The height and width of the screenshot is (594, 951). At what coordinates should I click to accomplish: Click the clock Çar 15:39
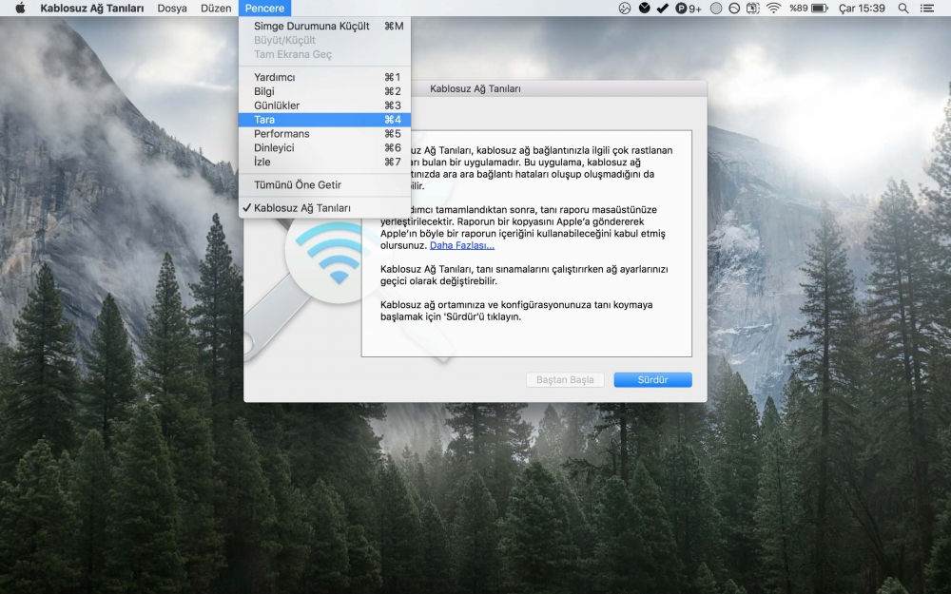point(862,8)
